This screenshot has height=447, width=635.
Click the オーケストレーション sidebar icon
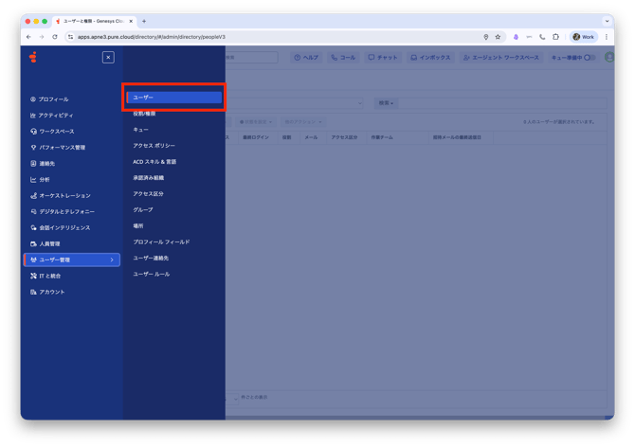coord(33,196)
